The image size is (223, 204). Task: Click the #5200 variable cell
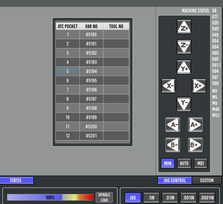click(x=91, y=126)
